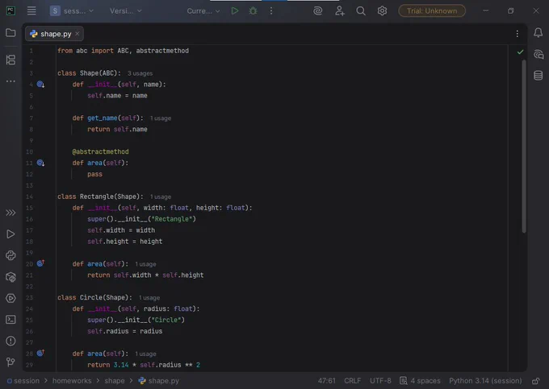
Task: Click shape folder in breadcrumb bar
Action: (115, 381)
